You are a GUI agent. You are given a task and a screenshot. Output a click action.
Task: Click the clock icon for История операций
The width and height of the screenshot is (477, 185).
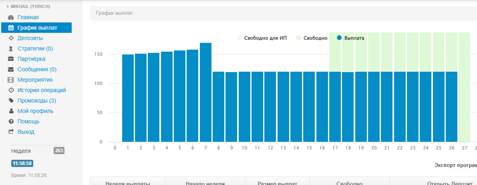coord(11,90)
